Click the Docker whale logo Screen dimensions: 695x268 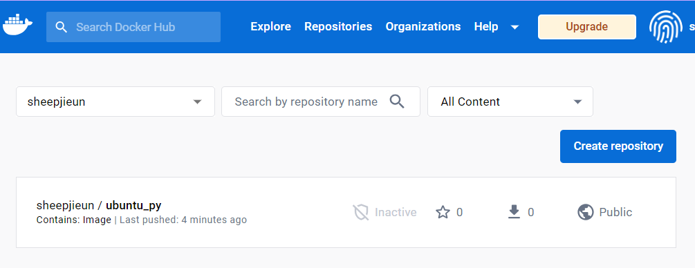point(17,26)
